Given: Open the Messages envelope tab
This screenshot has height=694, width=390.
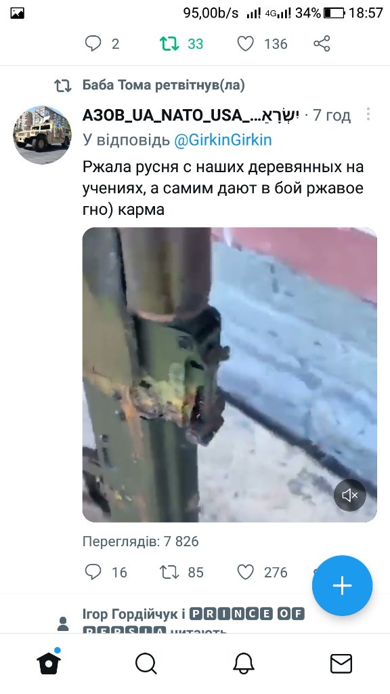Looking at the screenshot, I should click(x=341, y=664).
